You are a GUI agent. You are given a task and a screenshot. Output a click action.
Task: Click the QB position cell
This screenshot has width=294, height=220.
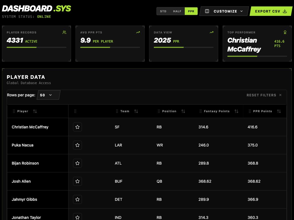(159, 181)
